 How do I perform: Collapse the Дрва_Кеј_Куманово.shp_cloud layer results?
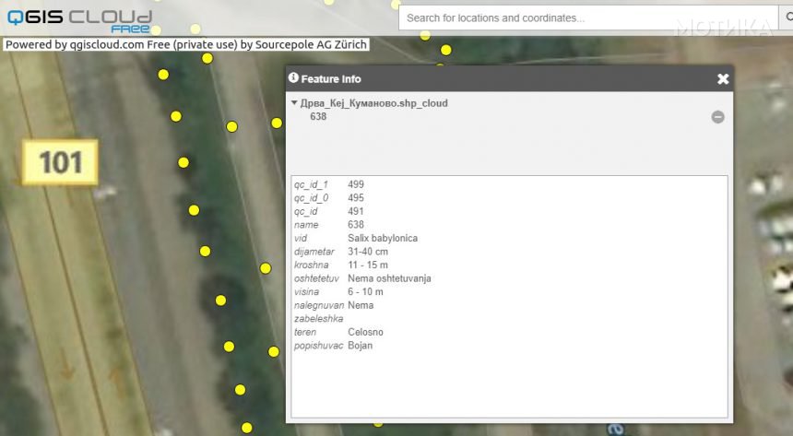pos(294,102)
